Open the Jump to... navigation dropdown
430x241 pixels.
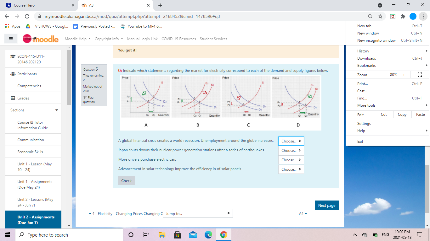pyautogui.click(x=198, y=213)
